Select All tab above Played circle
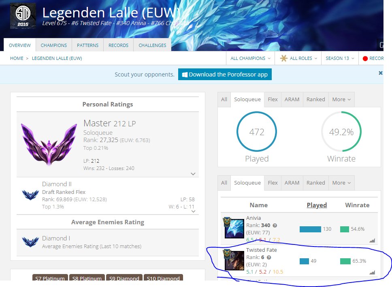392x287 pixels. 224,100
